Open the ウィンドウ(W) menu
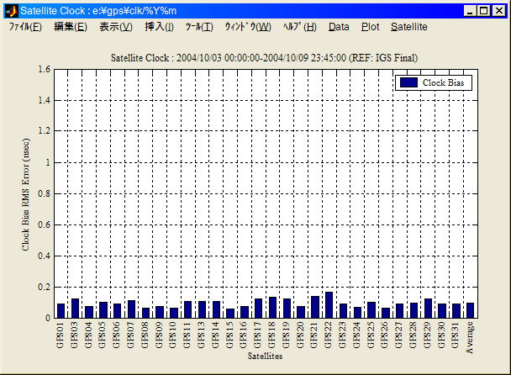This screenshot has width=511, height=375. coord(248,27)
